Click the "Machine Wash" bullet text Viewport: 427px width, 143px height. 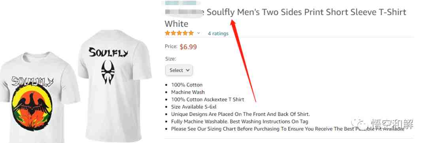[188, 92]
